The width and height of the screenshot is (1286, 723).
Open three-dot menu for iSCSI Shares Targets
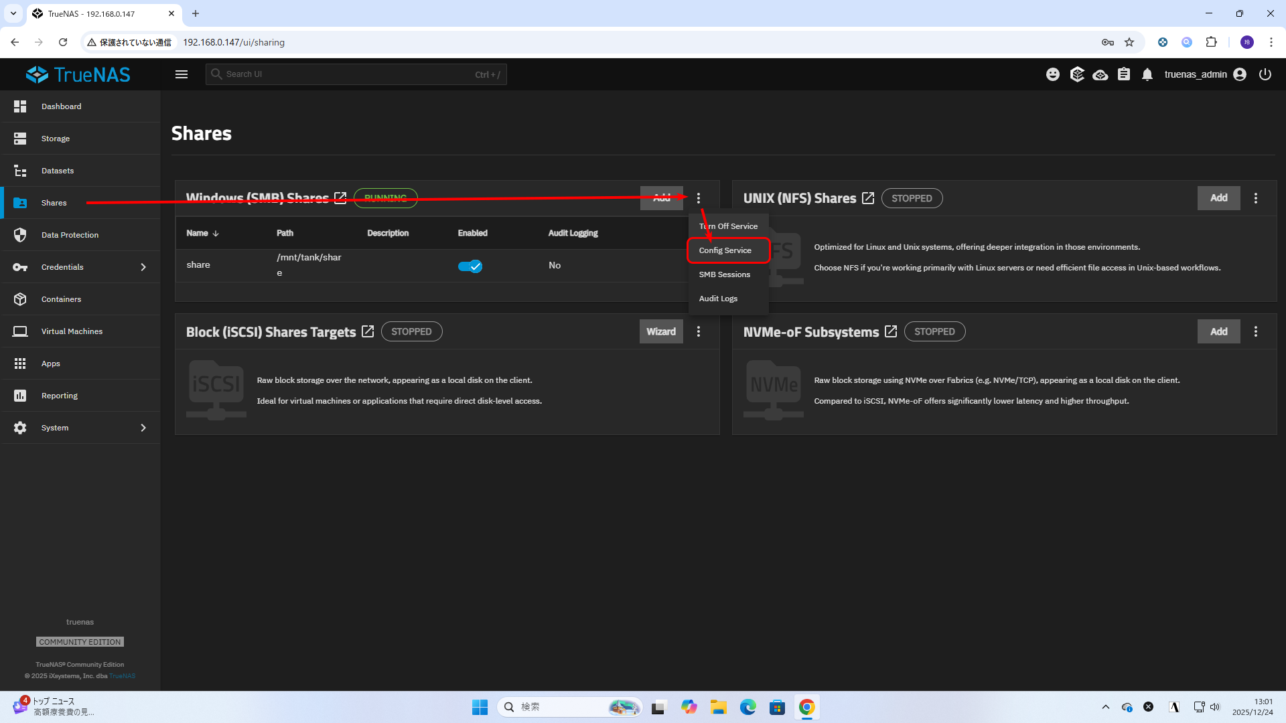[x=699, y=331]
